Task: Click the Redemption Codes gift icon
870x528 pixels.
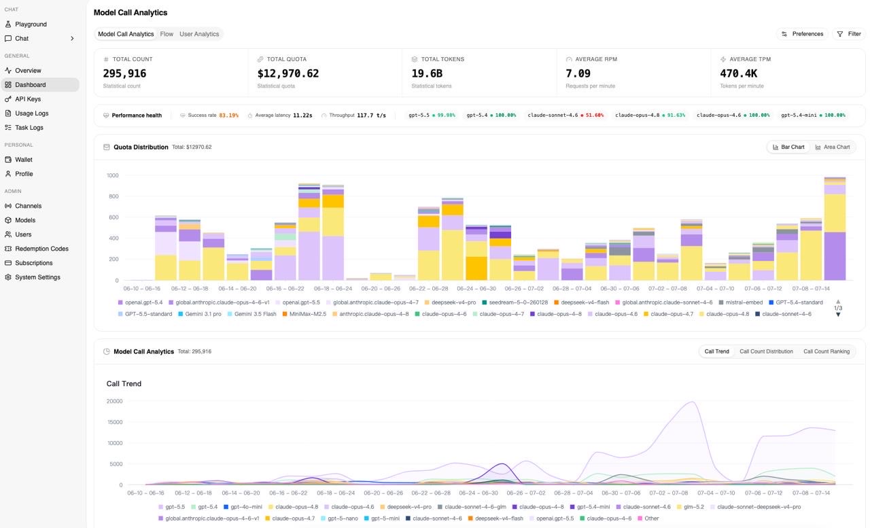Action: [x=8, y=248]
